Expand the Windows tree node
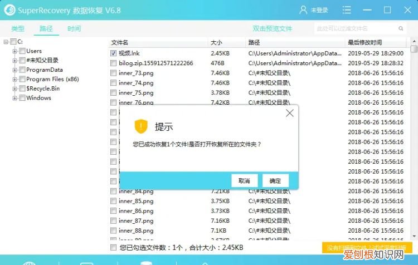This screenshot has width=418, height=265. pos(15,98)
